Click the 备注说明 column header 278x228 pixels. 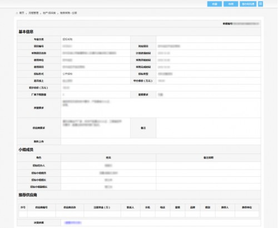[209, 157]
